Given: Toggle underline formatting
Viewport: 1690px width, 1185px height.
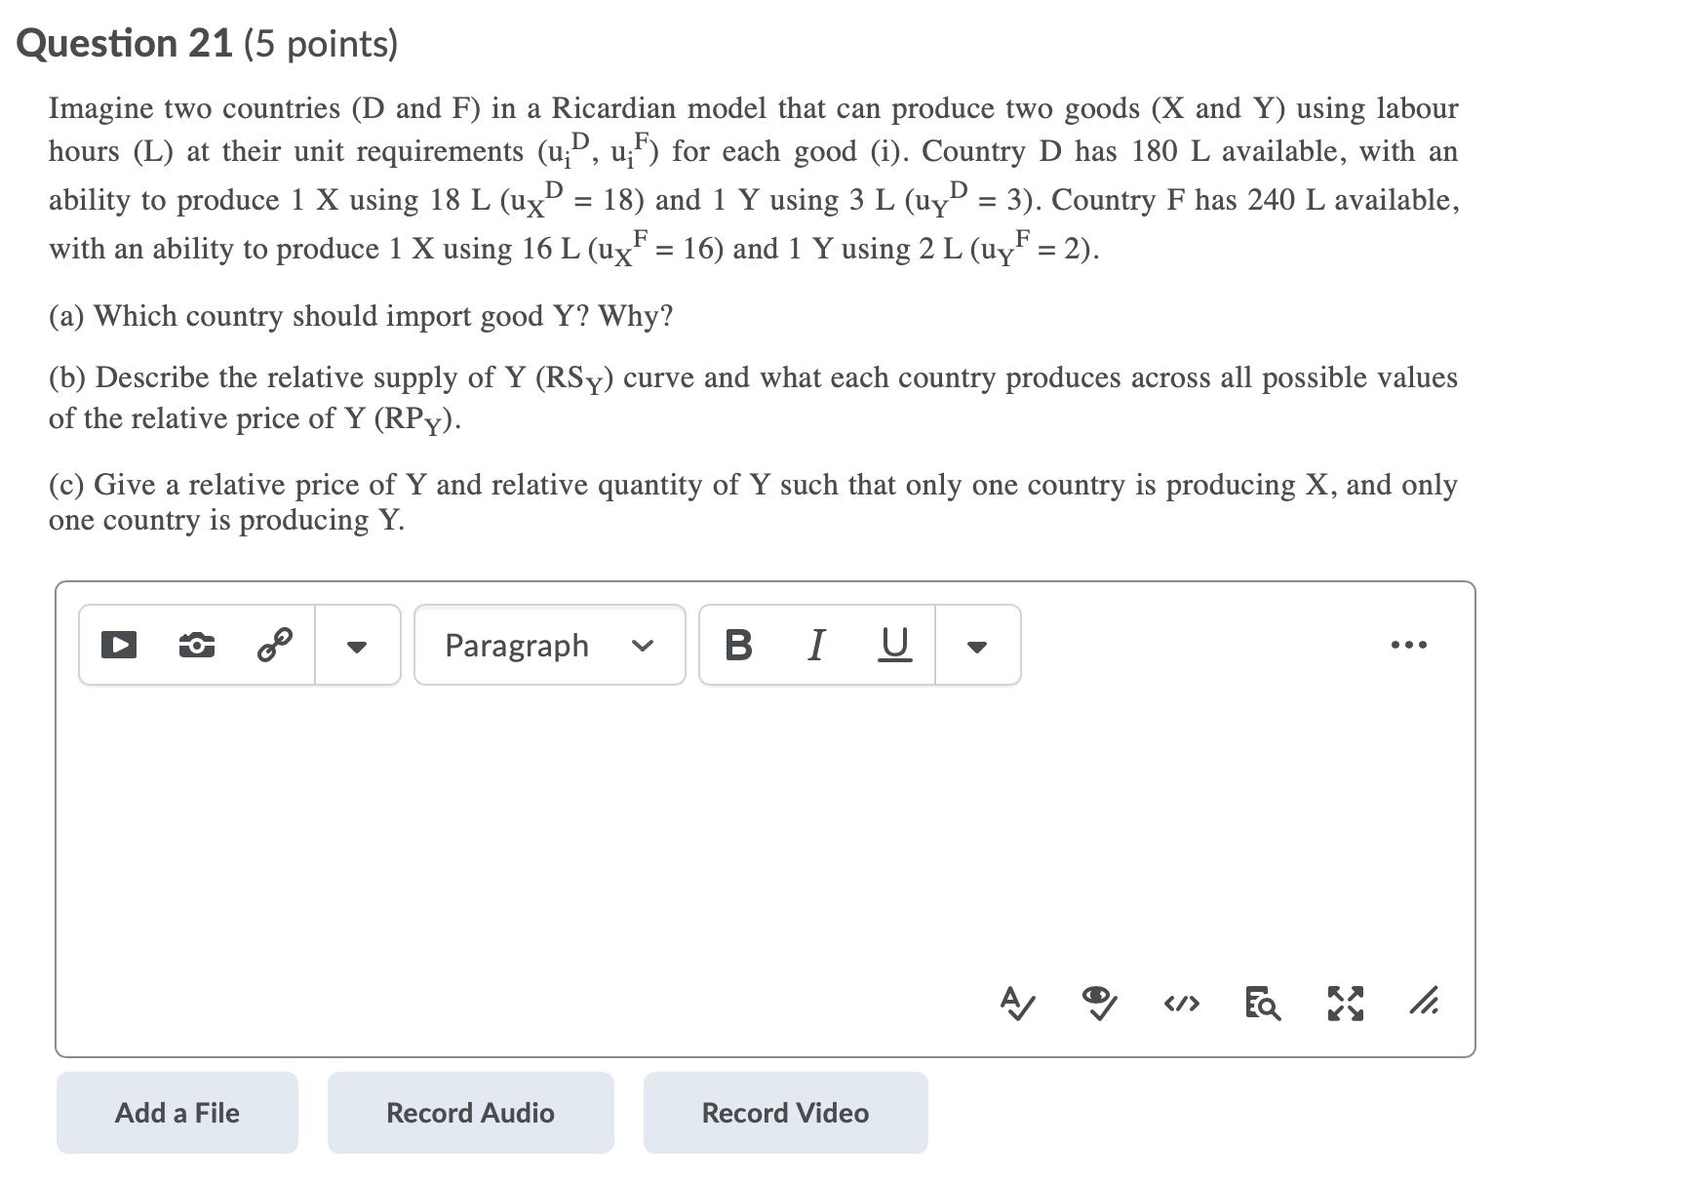Looking at the screenshot, I should click(894, 645).
